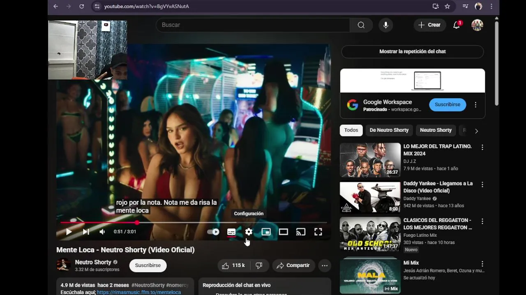This screenshot has height=295, width=526.
Task: Click Mostrar la repetición del chat
Action: point(413,52)
